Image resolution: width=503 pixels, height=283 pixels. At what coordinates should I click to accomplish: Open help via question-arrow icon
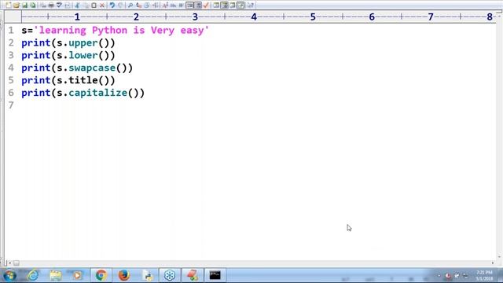tap(251, 6)
